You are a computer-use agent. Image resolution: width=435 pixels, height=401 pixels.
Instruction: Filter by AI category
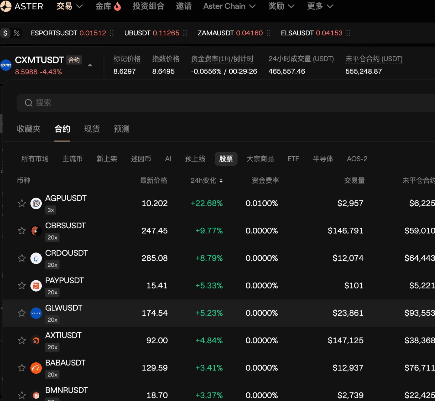(168, 159)
